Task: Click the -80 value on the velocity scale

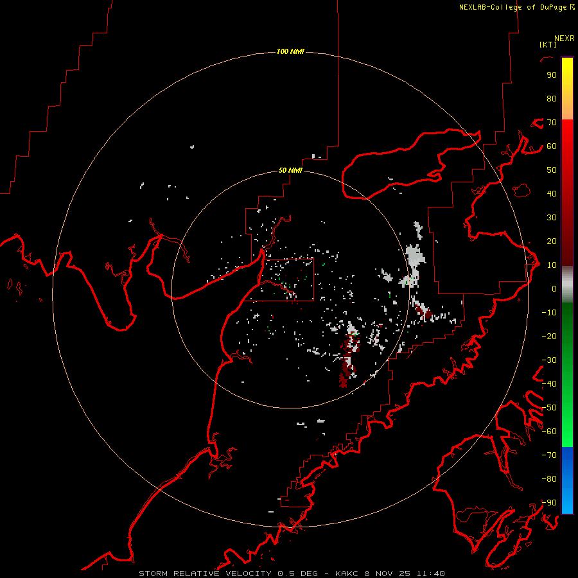Action: tap(549, 479)
